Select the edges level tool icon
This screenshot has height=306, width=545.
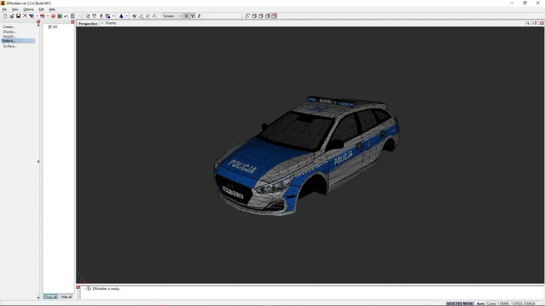(94, 16)
